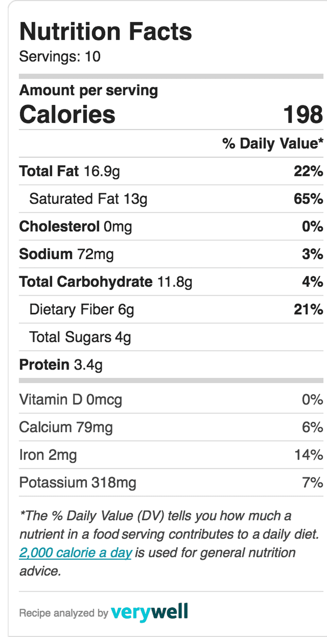Select the Cholesterol 0mg row
The image size is (327, 637).
coord(171,226)
